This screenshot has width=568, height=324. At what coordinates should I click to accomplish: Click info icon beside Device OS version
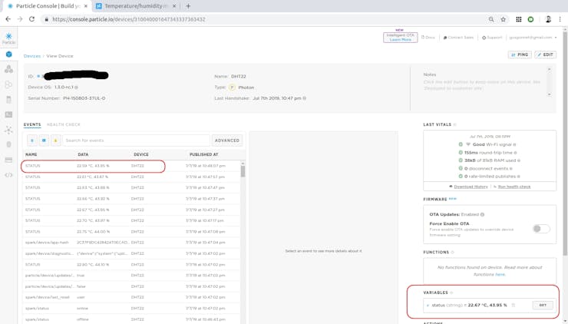[x=77, y=88]
